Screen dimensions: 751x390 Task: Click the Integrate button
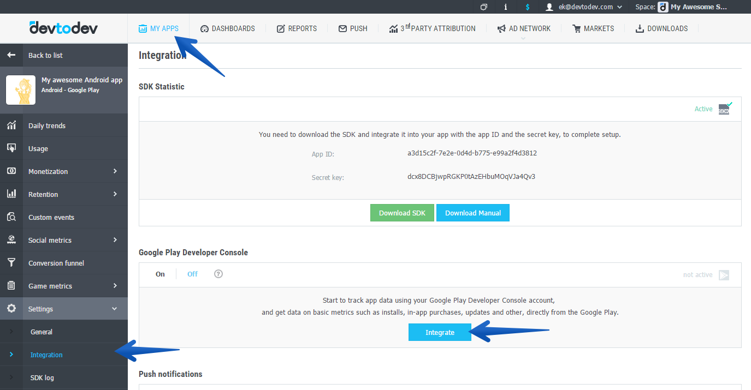coord(440,332)
